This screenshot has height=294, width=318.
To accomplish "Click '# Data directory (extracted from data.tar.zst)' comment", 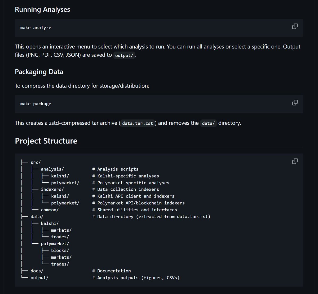I will (x=151, y=217).
